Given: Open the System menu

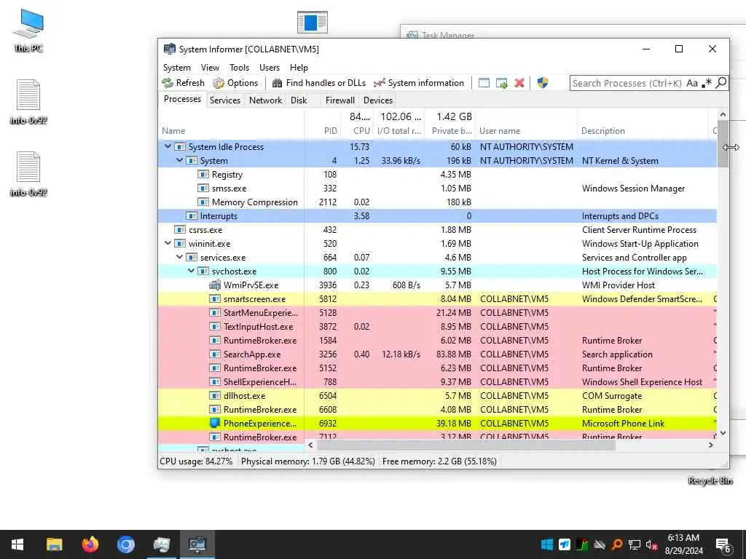Looking at the screenshot, I should (177, 68).
